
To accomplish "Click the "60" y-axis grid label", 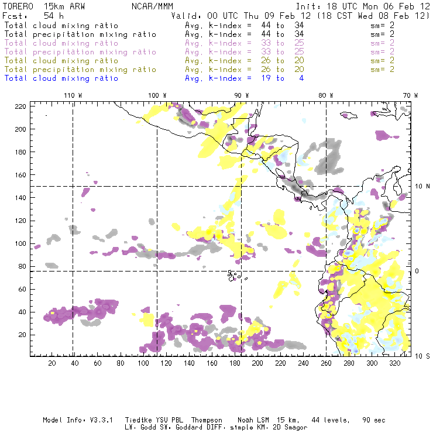I will click(x=22, y=289).
